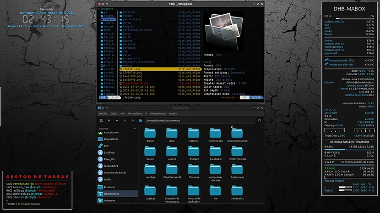The height and width of the screenshot is (213, 380).
Task: Click forward arrow in file manager toolbar
Action: pos(125,121)
